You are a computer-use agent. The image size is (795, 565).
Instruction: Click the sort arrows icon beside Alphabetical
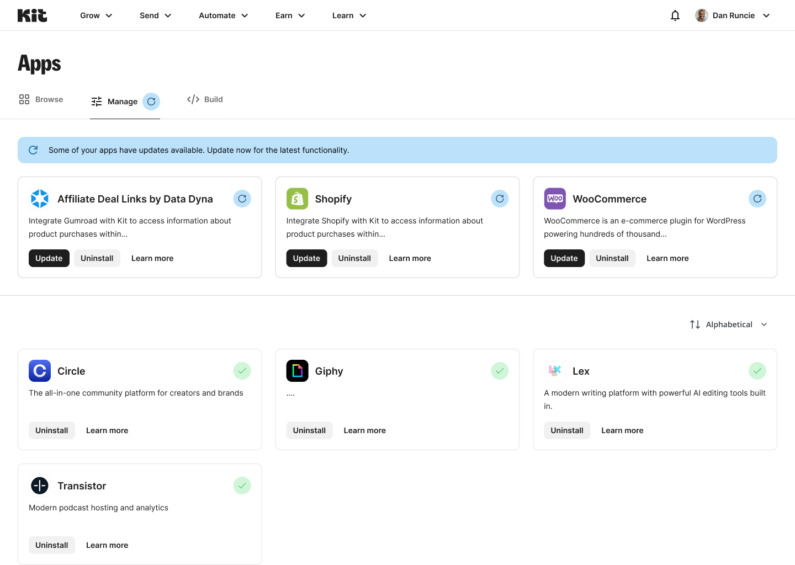point(695,324)
